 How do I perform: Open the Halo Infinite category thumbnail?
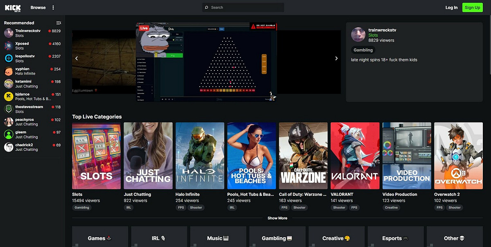(x=200, y=156)
